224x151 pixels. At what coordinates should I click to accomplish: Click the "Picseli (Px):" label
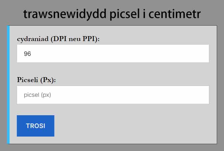(37, 80)
